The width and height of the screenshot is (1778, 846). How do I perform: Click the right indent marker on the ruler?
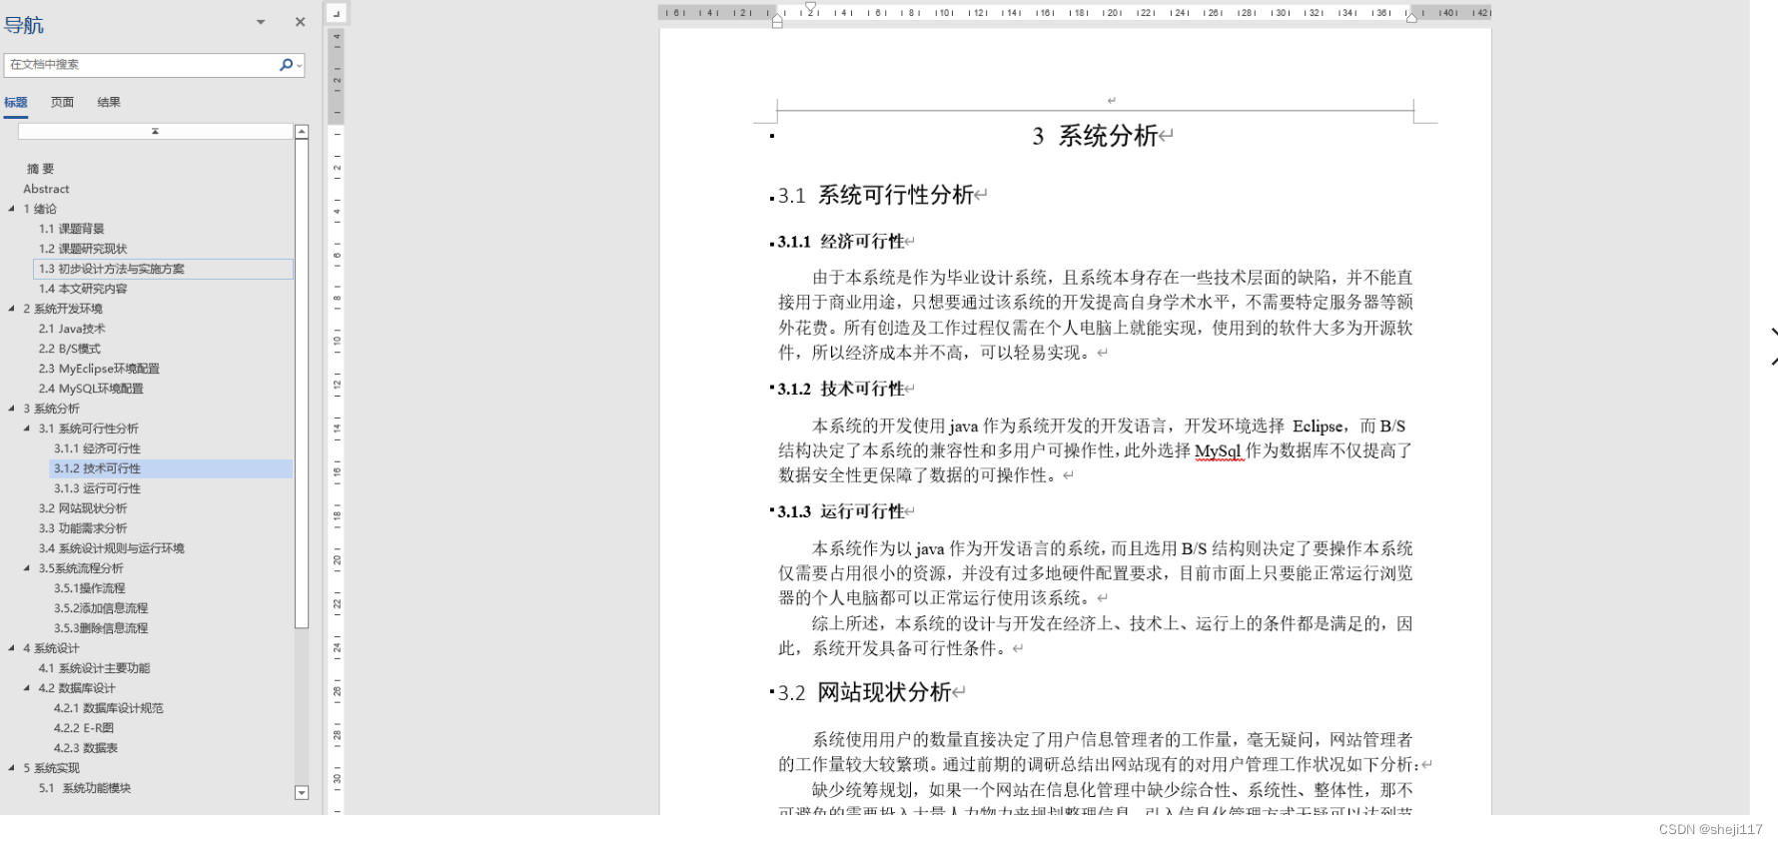1411,17
